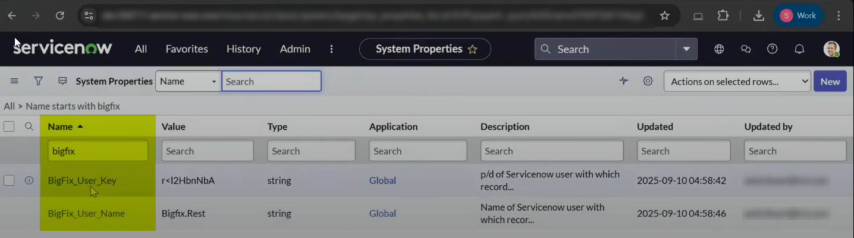Check the BigFix_User_Key row checkbox

click(x=9, y=180)
